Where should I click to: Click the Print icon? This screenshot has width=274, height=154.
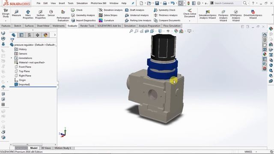click(x=165, y=3)
